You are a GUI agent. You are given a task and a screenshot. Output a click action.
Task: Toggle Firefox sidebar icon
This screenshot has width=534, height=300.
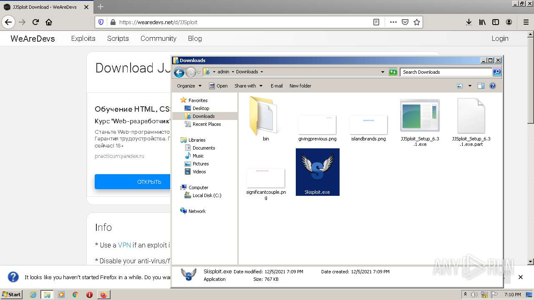tap(496, 22)
